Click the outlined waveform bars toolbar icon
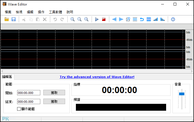The image size is (194, 122). click(x=135, y=19)
